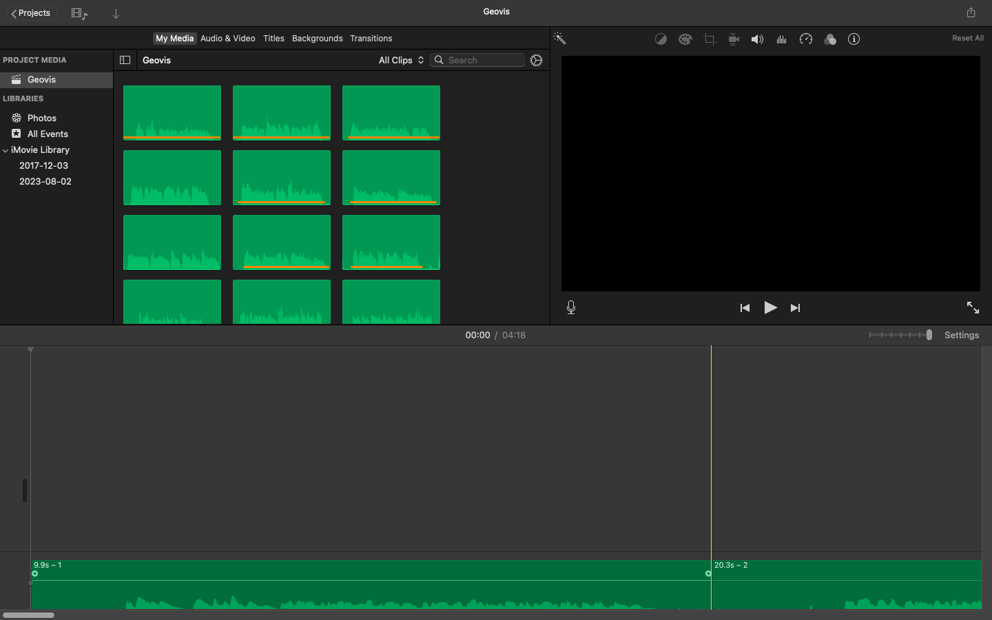Click the browser Search field
992x620 pixels.
477,60
